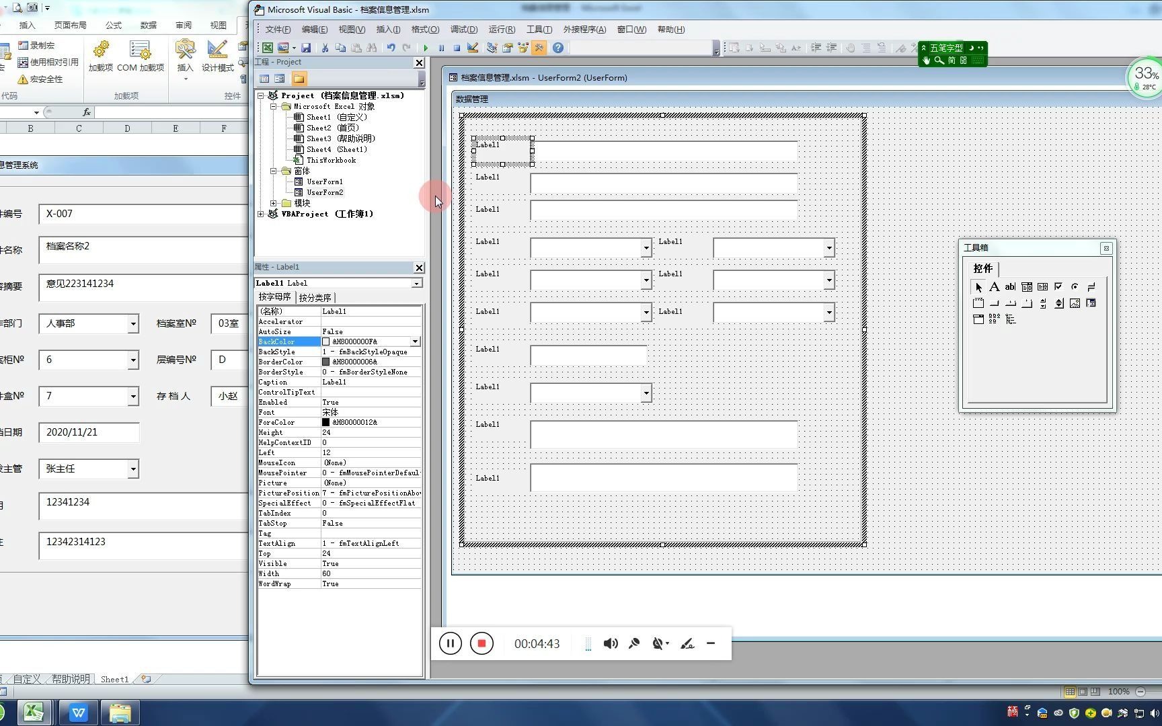The height and width of the screenshot is (726, 1162).
Task: Click the View Code icon in Project panel
Action: 264,79
